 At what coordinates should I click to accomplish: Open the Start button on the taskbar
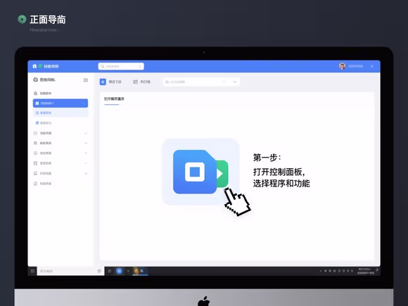coord(32,271)
